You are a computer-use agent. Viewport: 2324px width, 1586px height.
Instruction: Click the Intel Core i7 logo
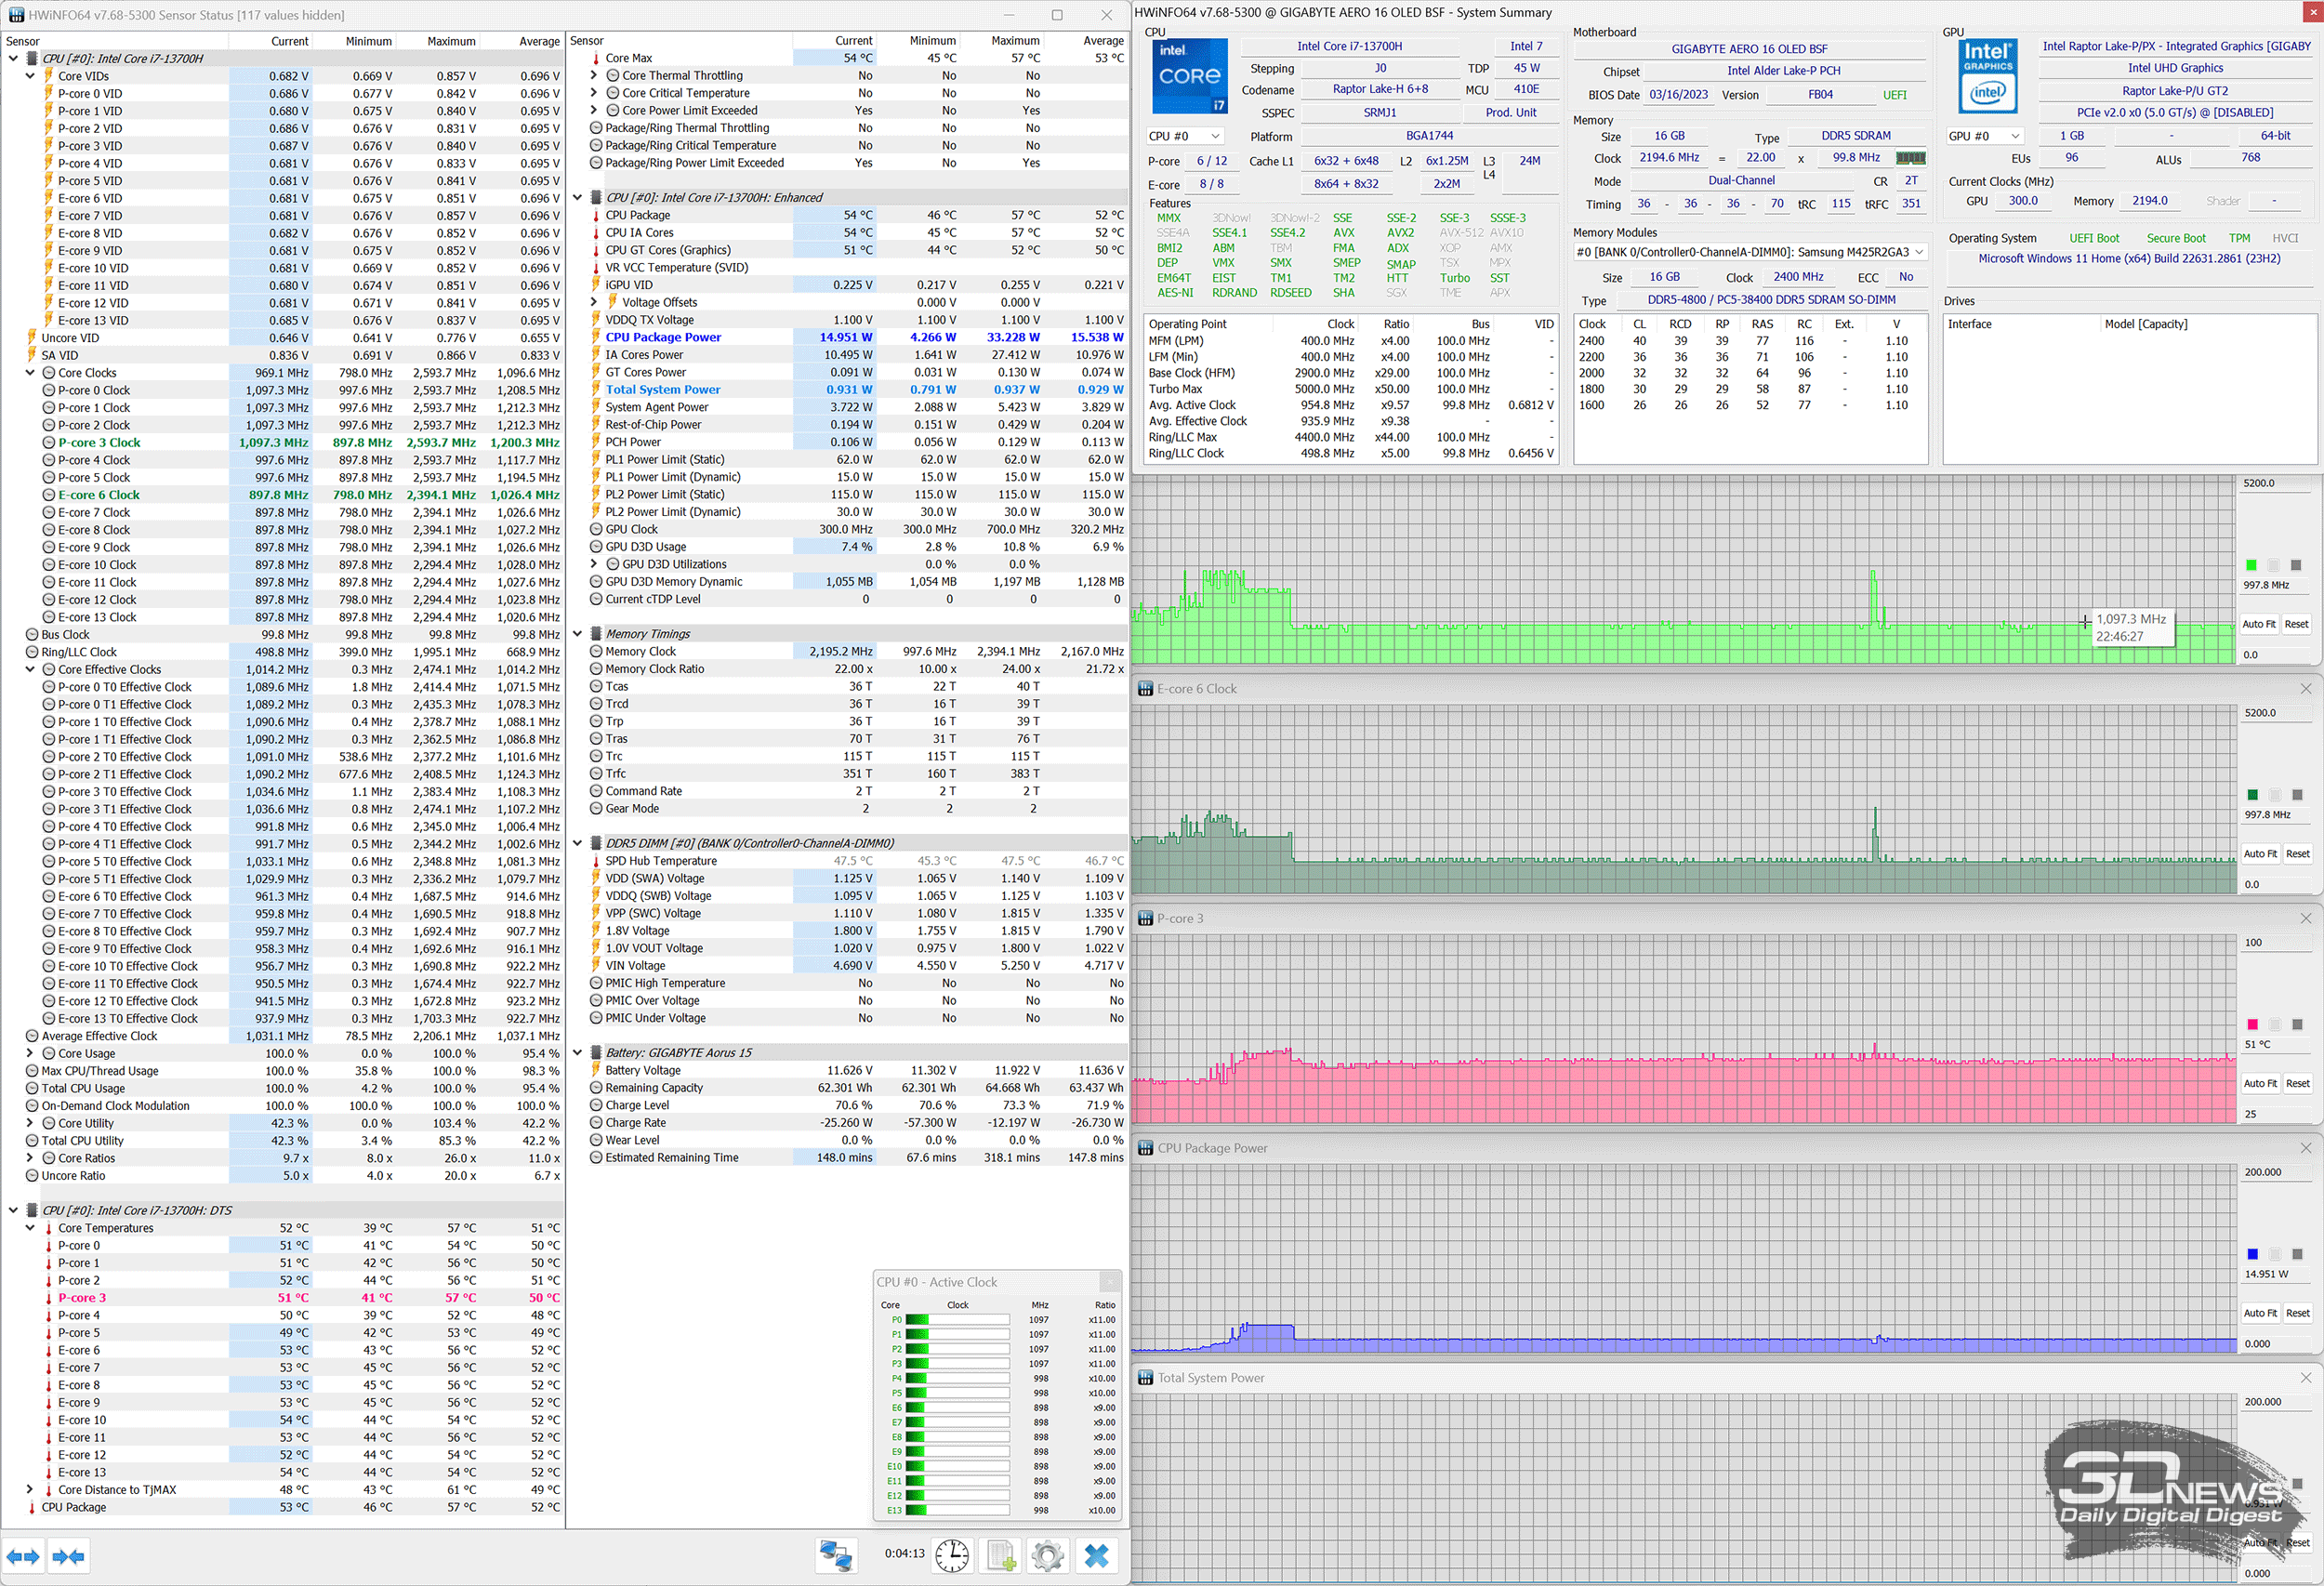tap(1190, 77)
